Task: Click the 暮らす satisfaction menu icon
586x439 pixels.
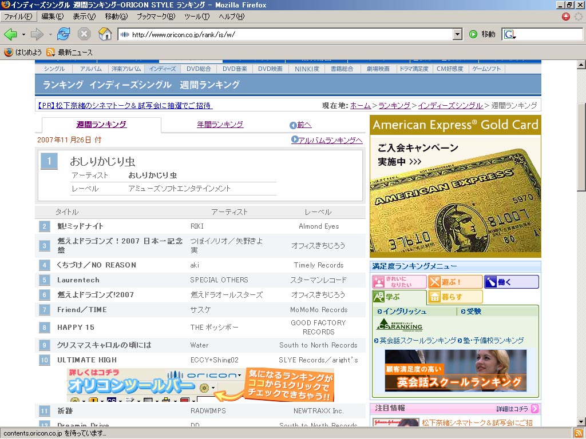Action: [x=455, y=297]
